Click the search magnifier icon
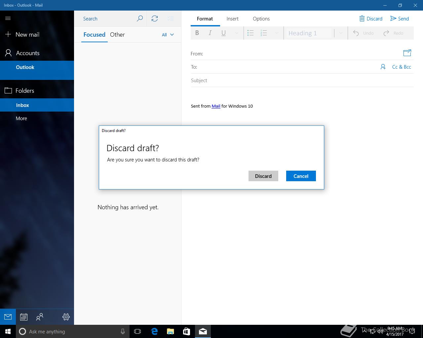 140,18
